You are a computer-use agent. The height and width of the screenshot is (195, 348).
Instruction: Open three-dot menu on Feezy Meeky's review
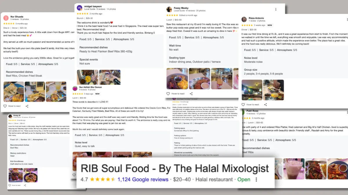(x=276, y=9)
